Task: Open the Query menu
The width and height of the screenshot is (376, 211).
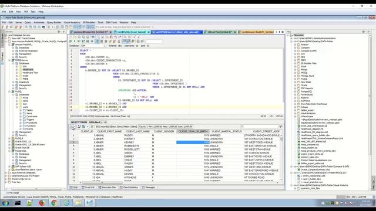Action: [x=28, y=22]
